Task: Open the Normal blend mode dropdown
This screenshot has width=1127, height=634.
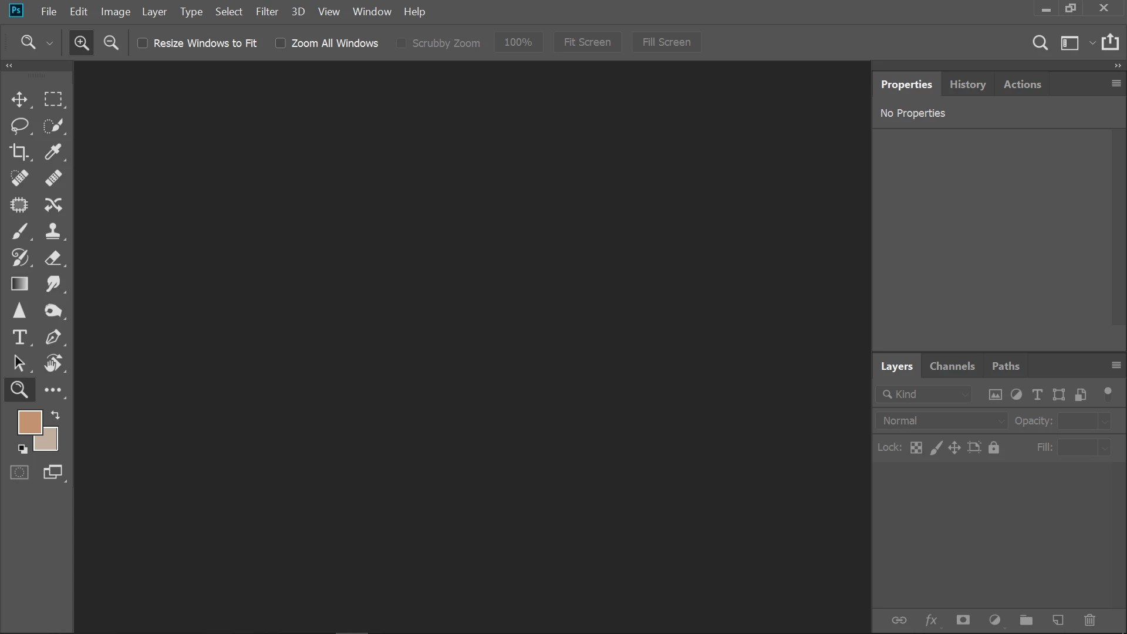Action: pyautogui.click(x=941, y=421)
